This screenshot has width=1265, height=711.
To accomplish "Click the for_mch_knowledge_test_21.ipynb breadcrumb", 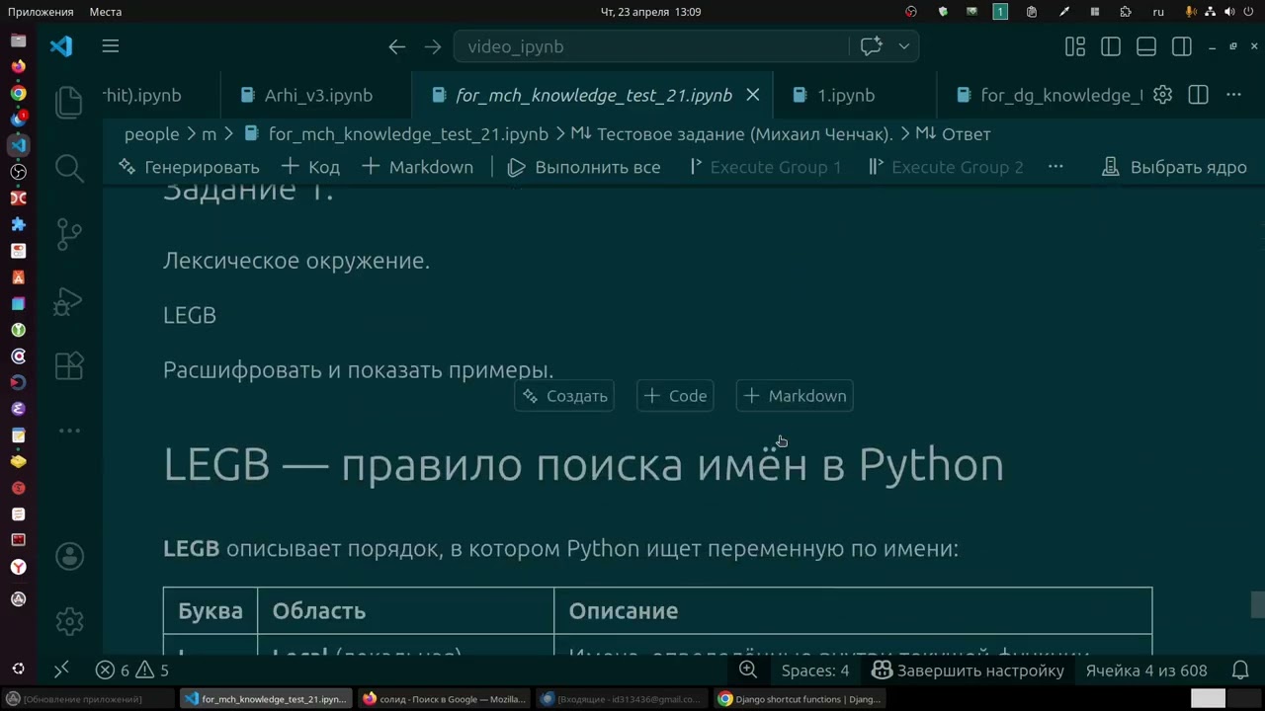I will tap(408, 133).
